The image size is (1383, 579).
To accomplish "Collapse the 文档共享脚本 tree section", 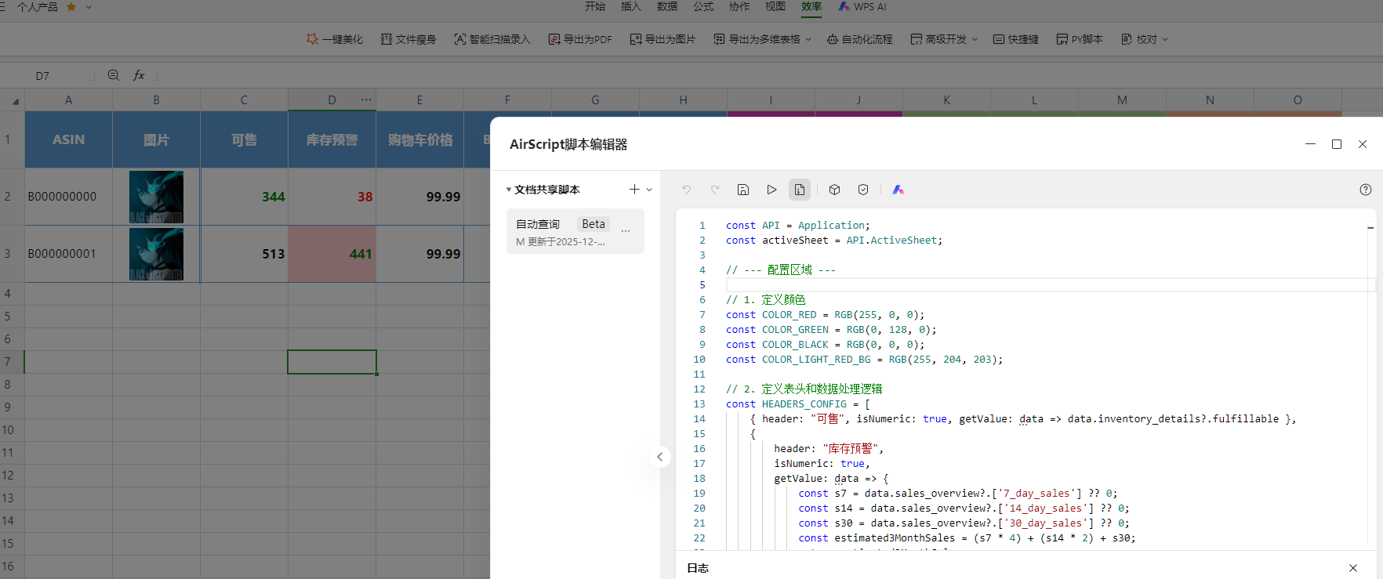I will 509,190.
